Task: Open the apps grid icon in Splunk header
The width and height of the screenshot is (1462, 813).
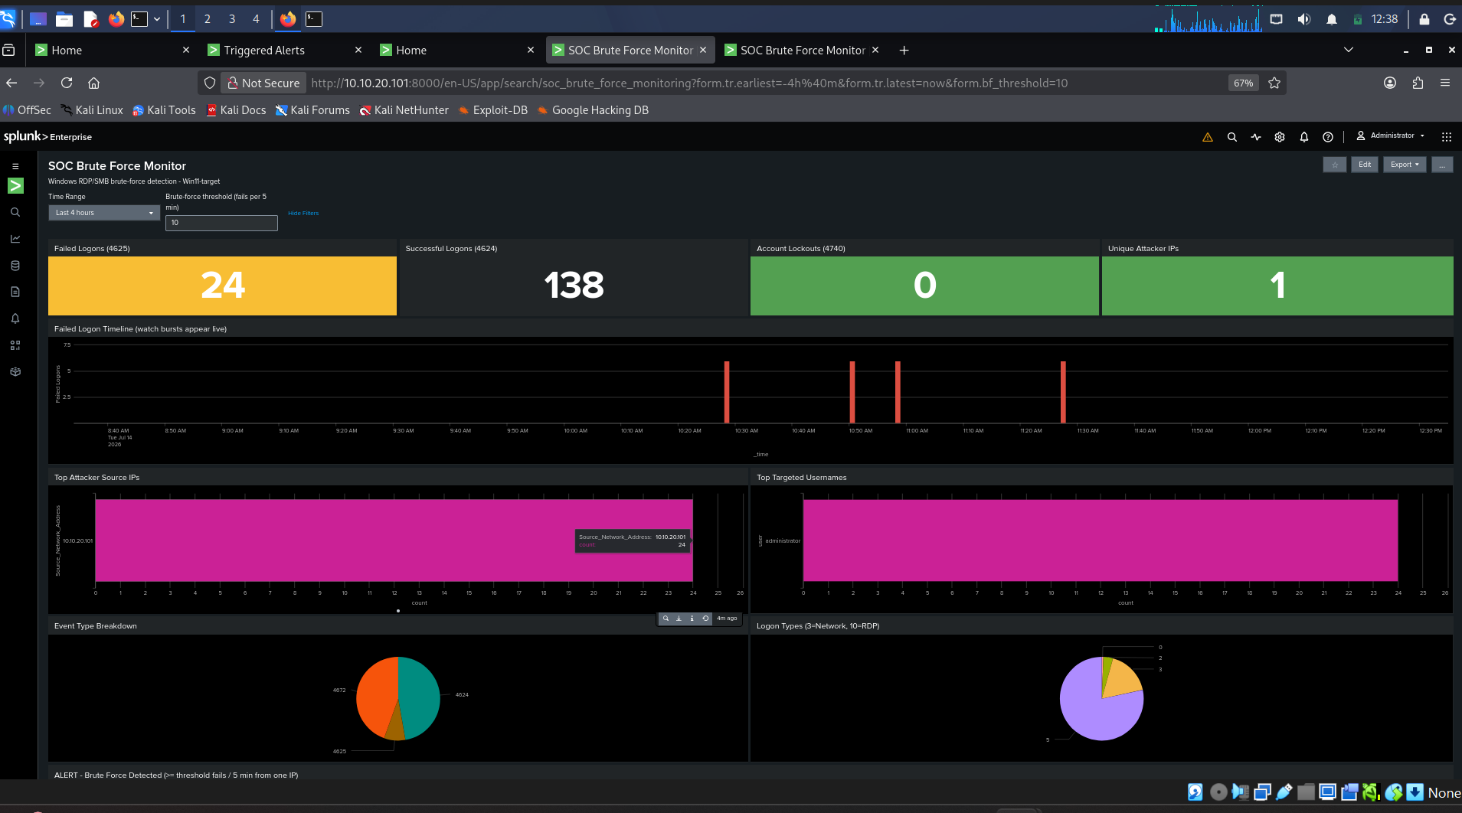Action: (1446, 137)
